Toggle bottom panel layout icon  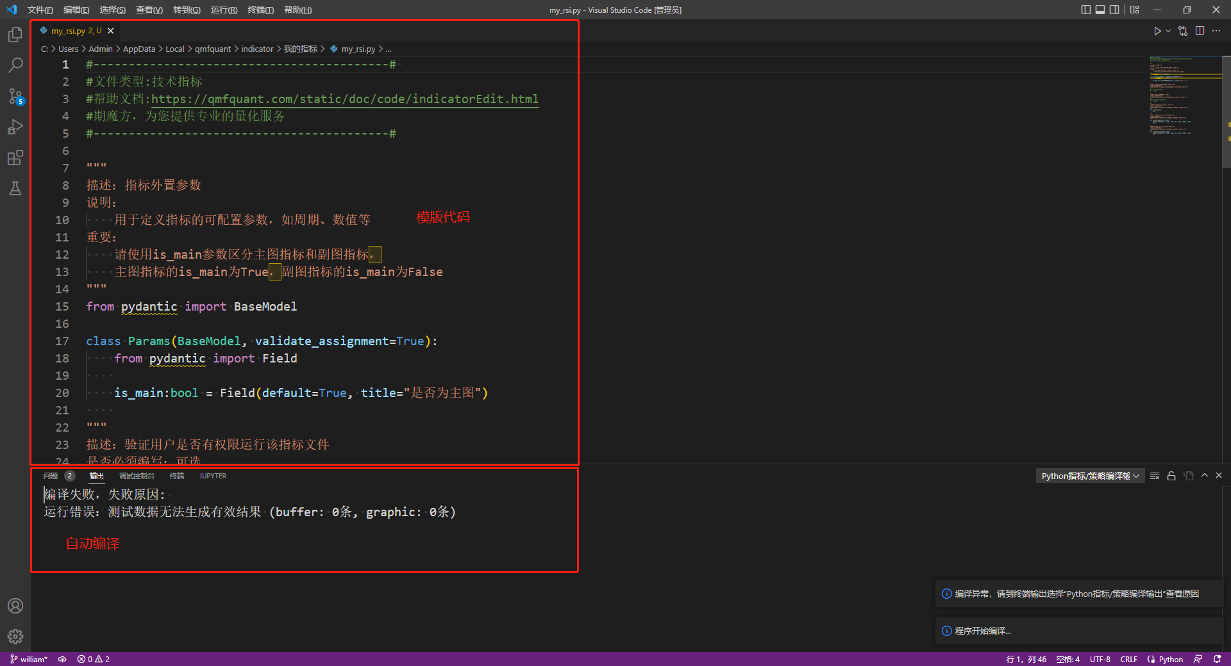click(1100, 10)
